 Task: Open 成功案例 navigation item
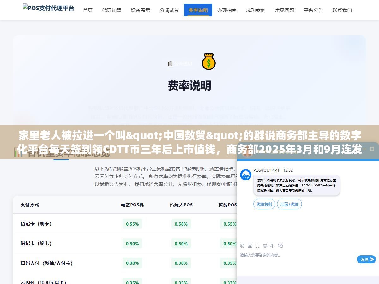coord(256,10)
